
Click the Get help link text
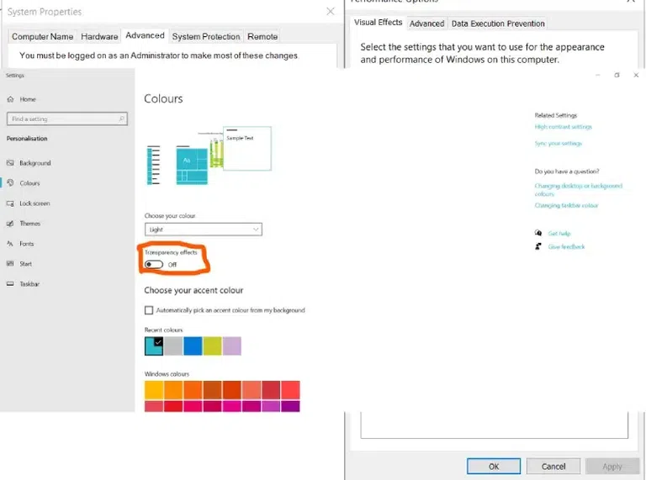coord(559,234)
